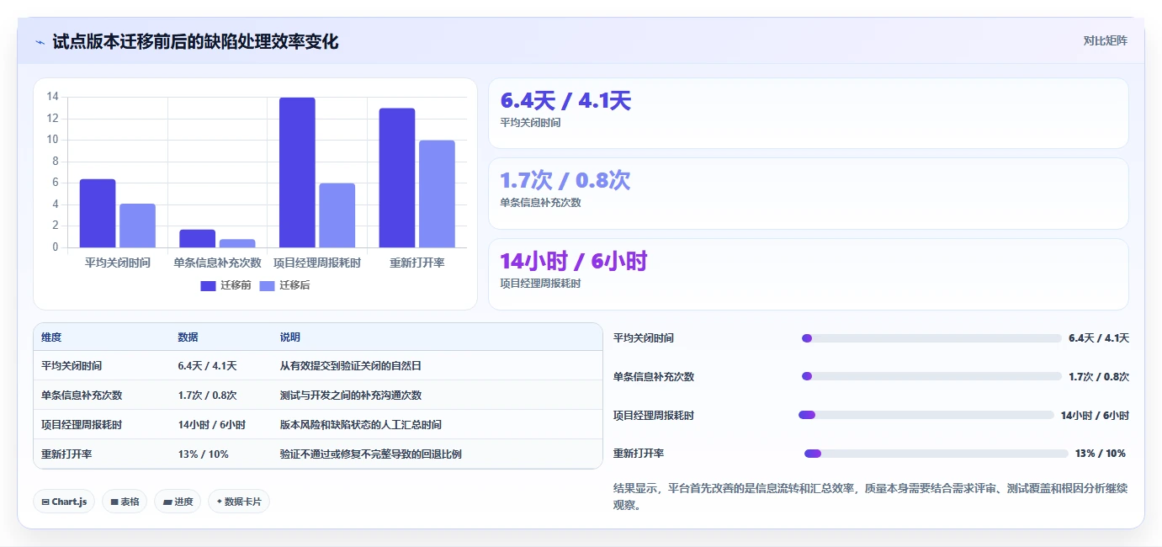Click the 迁移前 bar for 项目经理周报耗时
The image size is (1162, 547).
297,173
